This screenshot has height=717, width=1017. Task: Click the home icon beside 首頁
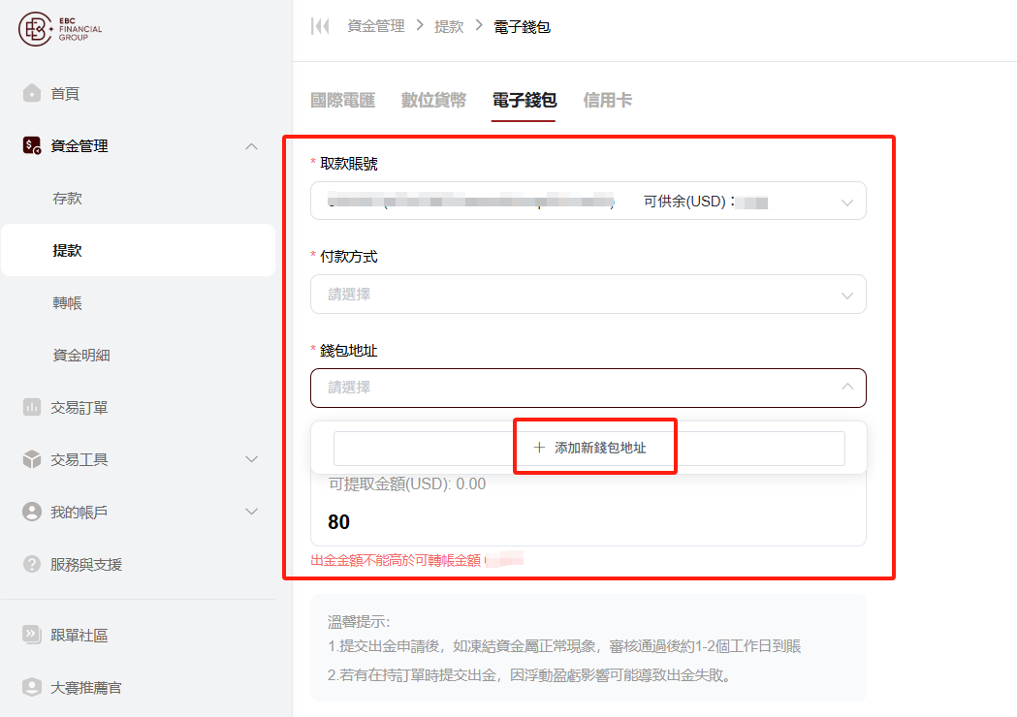pyautogui.click(x=32, y=94)
